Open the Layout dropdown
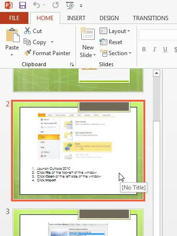The height and width of the screenshot is (236, 177). (114, 31)
